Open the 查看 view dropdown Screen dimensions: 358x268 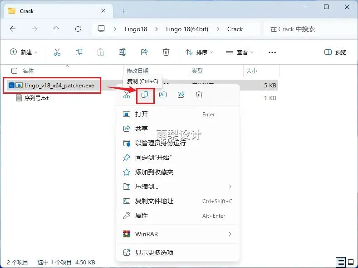[x=240, y=52]
